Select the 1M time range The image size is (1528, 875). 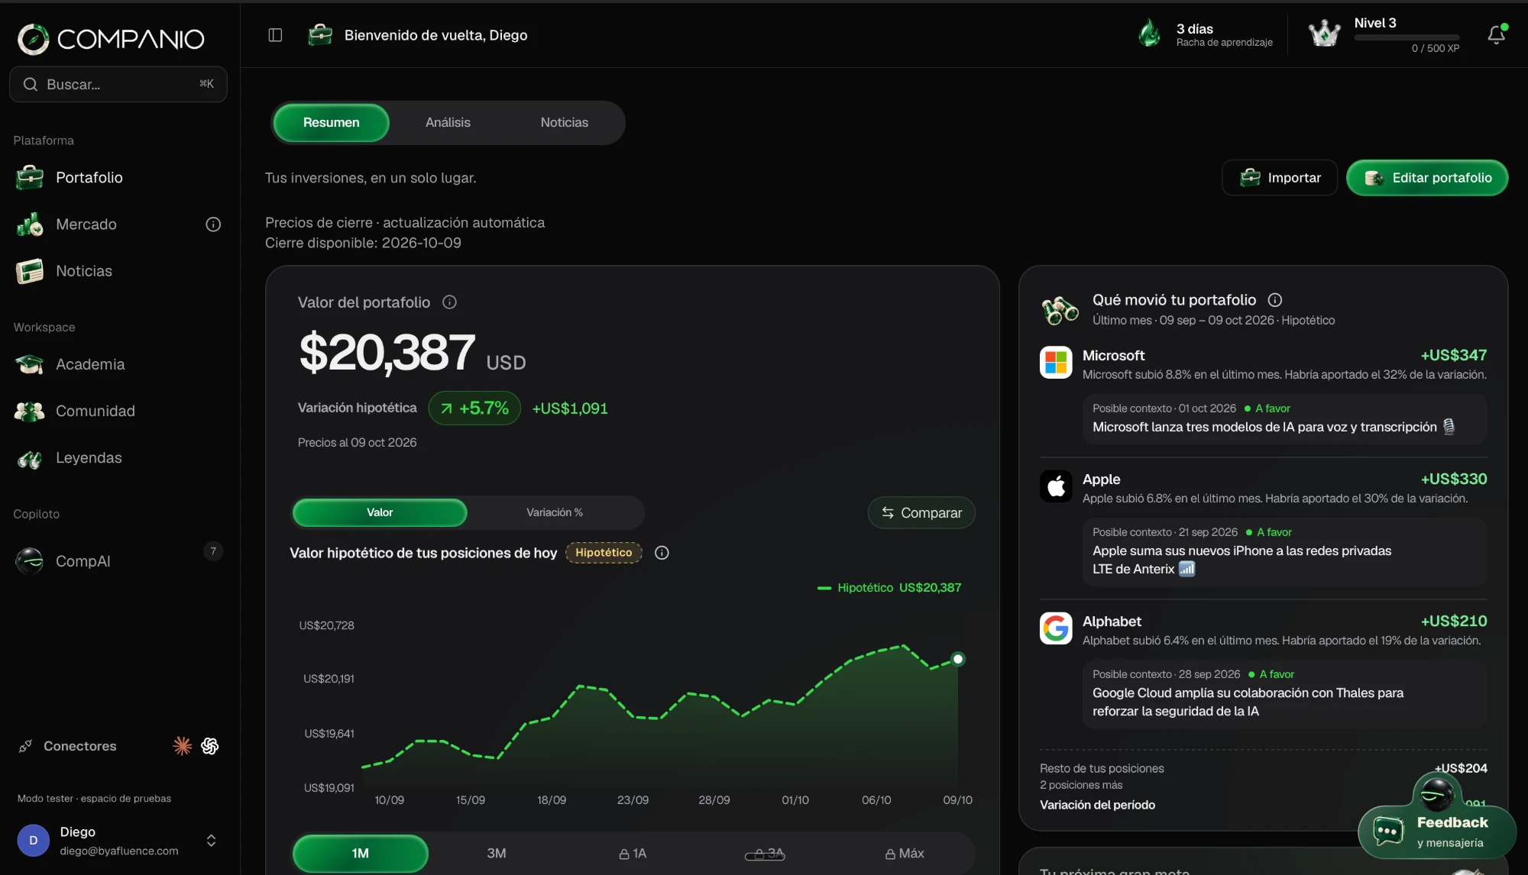[x=361, y=853]
